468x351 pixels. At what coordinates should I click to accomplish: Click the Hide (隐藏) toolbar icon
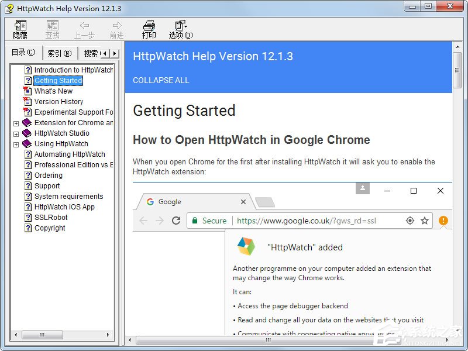[20, 25]
